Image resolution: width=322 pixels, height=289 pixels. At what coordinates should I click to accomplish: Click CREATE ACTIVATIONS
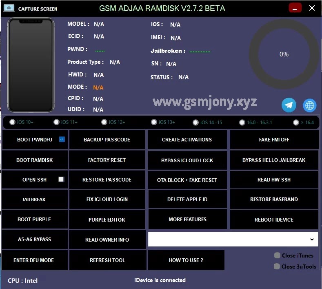(x=187, y=140)
